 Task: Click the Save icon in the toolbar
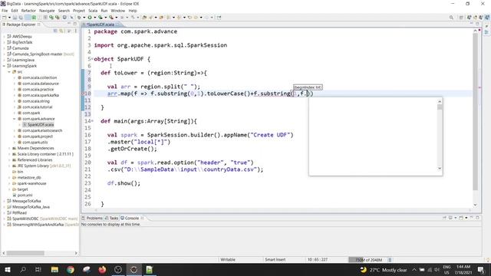click(x=15, y=18)
